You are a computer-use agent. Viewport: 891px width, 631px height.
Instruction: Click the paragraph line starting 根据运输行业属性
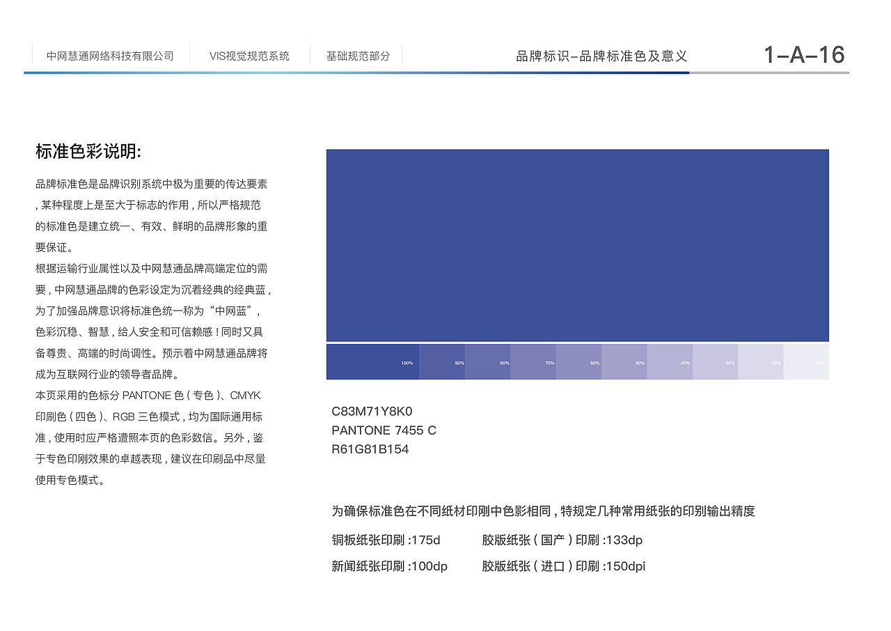[x=152, y=269]
